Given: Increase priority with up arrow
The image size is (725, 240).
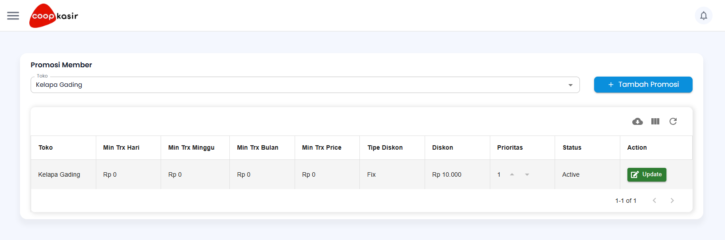Looking at the screenshot, I should pos(512,174).
